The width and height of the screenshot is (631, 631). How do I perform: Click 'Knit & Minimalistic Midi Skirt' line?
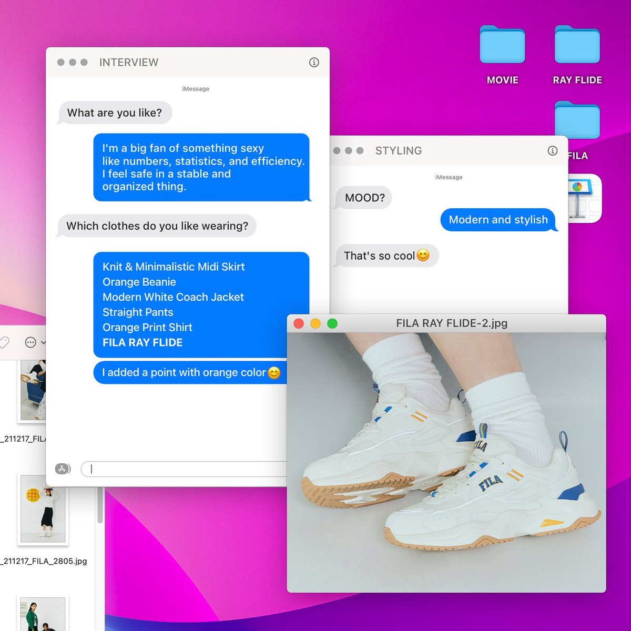coord(174,267)
